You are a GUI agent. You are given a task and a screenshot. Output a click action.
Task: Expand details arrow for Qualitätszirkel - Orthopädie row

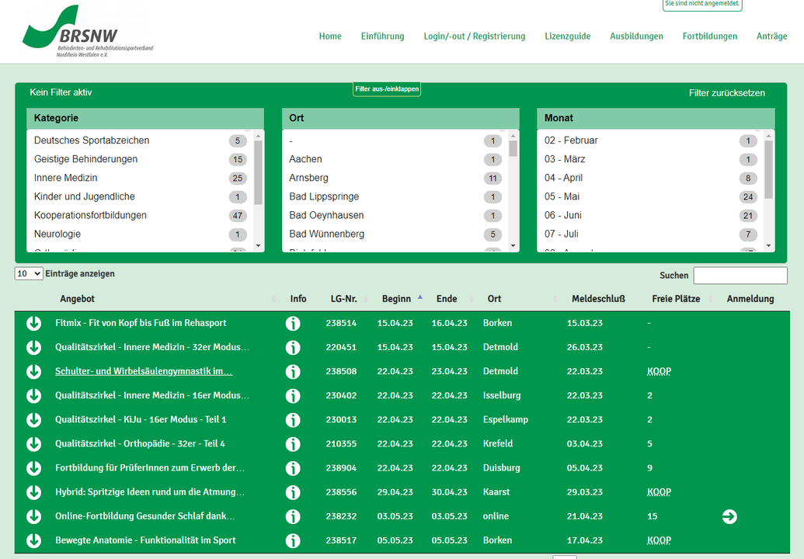coord(34,444)
